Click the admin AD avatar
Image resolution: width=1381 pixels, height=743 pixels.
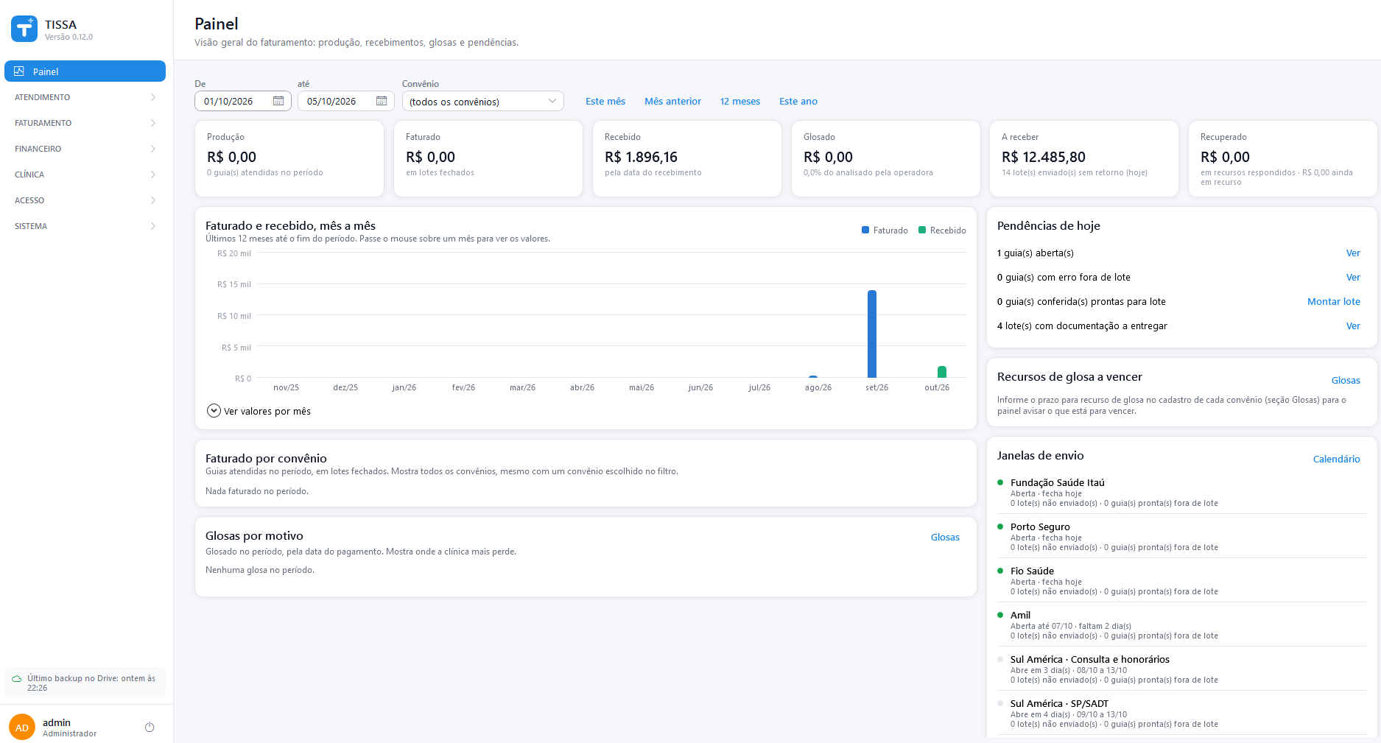coord(22,728)
